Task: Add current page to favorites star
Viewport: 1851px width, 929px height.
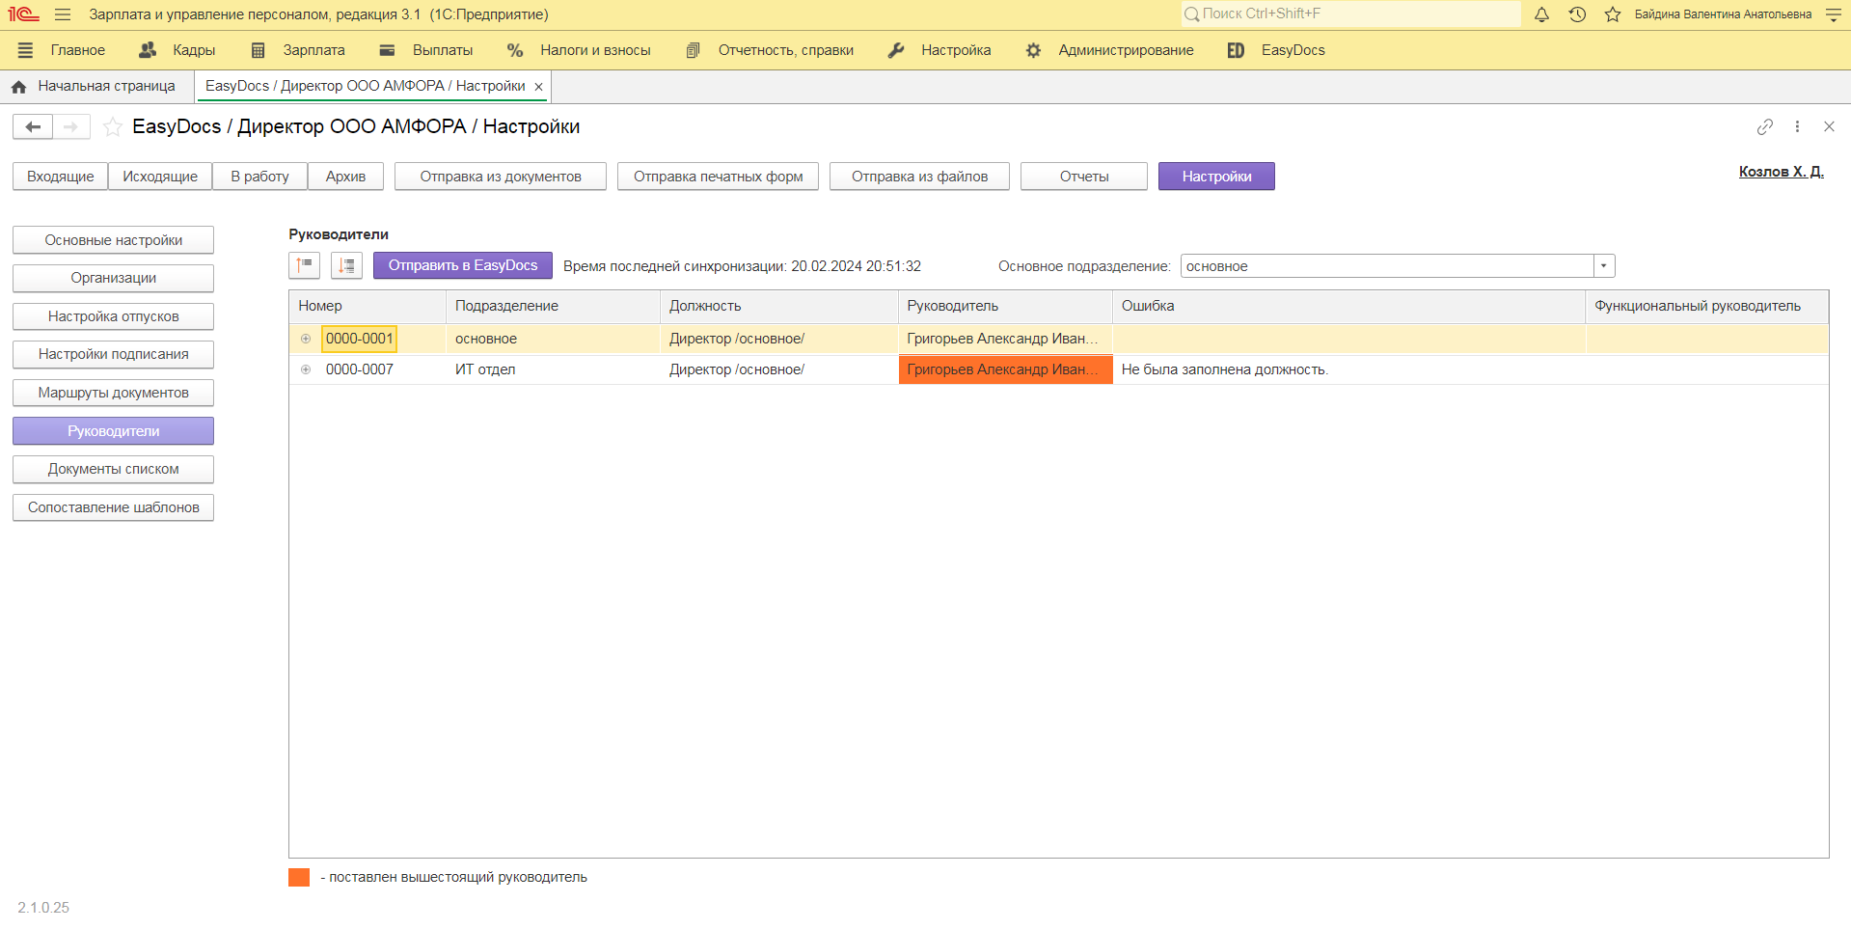Action: point(113,126)
